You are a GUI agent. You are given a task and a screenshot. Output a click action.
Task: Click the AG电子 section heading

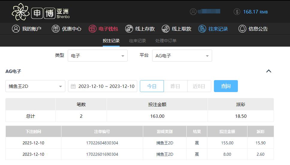(x=13, y=71)
